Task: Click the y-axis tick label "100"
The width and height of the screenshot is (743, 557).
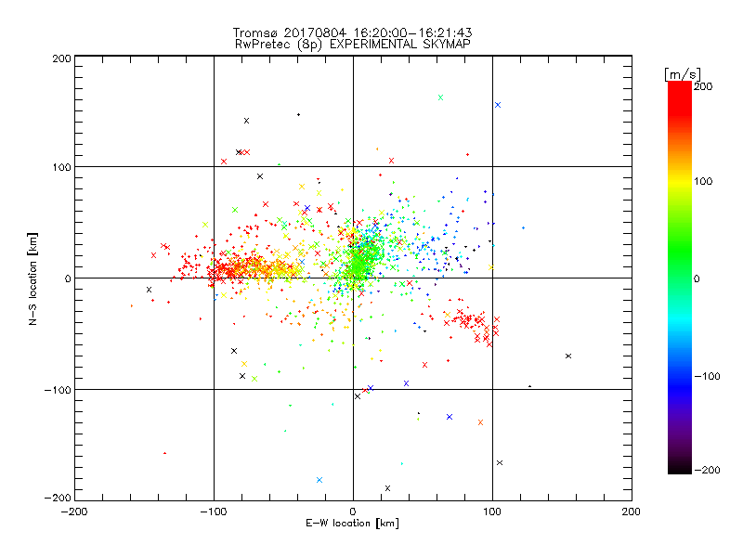Action: 61,167
